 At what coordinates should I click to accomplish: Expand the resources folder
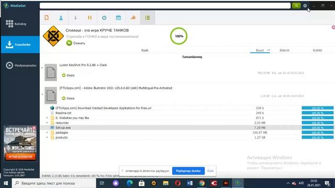tap(47, 123)
